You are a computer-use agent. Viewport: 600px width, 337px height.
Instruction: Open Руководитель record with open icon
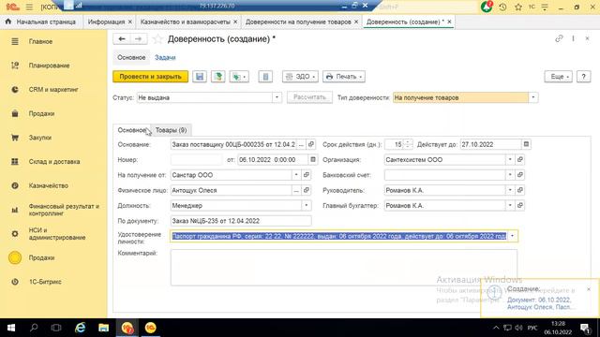(519, 190)
